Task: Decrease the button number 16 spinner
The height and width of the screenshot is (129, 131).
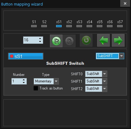Action: coord(40,41)
